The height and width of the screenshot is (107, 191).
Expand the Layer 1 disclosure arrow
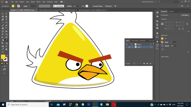133,47
